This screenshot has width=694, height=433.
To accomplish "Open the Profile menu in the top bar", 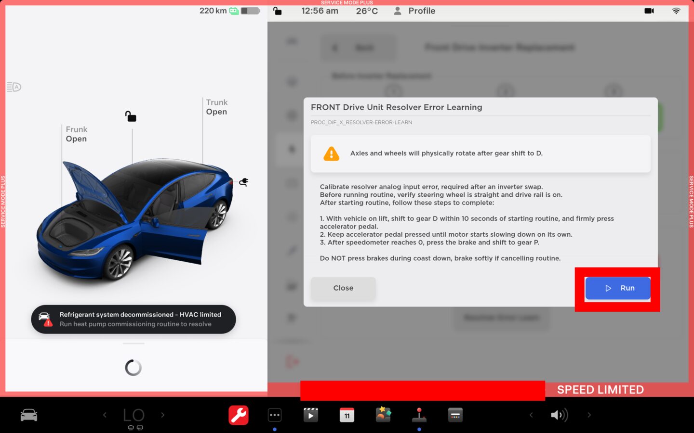I will click(x=415, y=11).
